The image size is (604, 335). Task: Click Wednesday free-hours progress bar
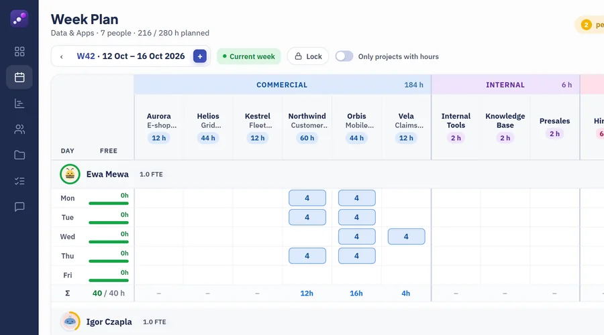pos(109,242)
